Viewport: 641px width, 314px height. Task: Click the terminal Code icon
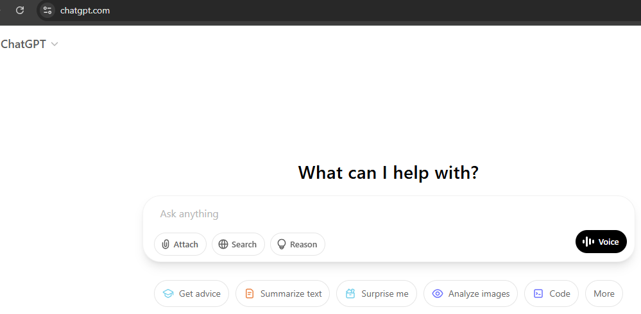pyautogui.click(x=538, y=293)
